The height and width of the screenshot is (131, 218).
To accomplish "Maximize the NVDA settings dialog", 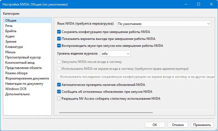I will pyautogui.click(x=199, y=4).
